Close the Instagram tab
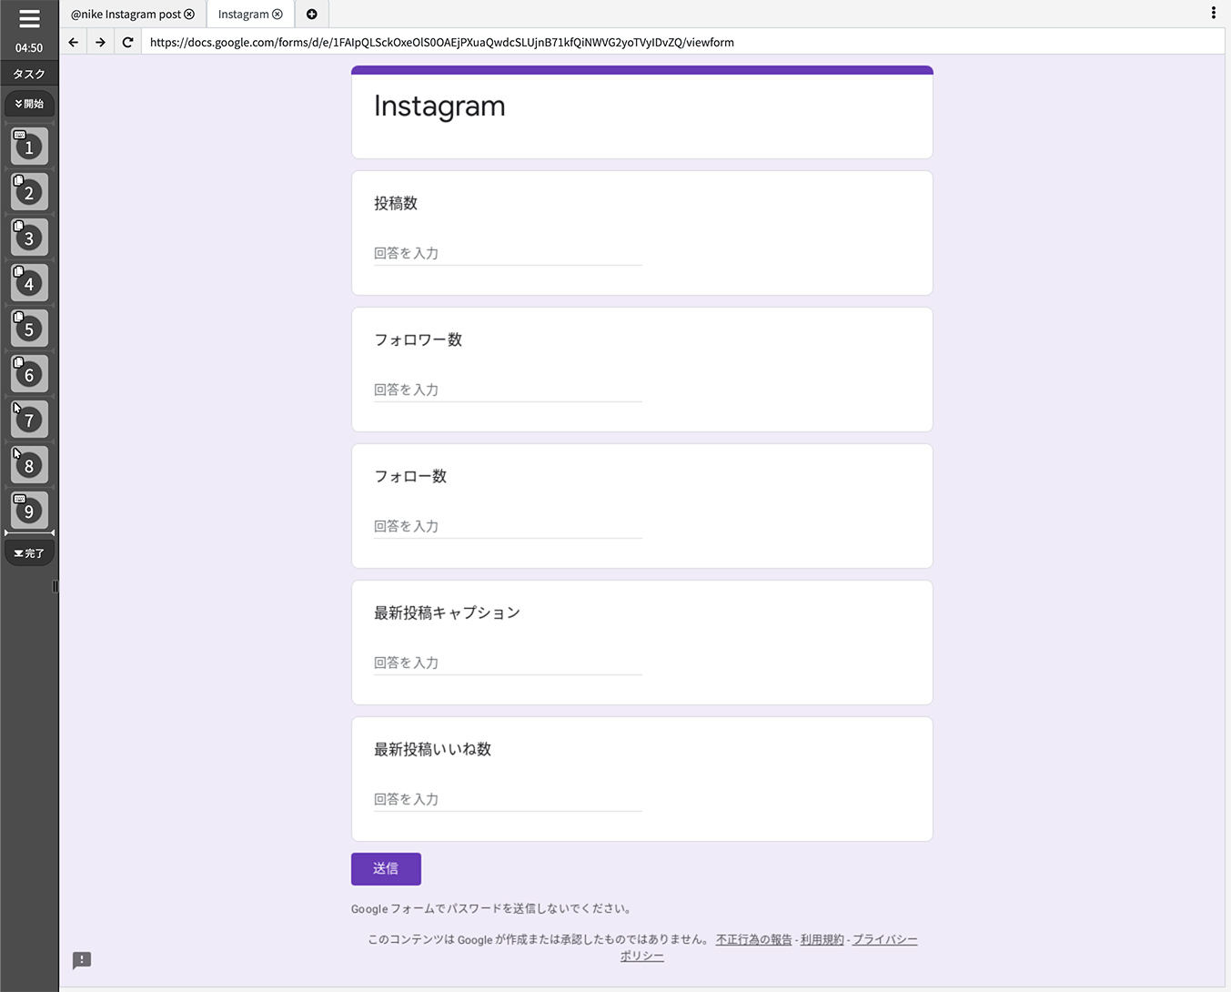This screenshot has width=1231, height=992. (278, 14)
